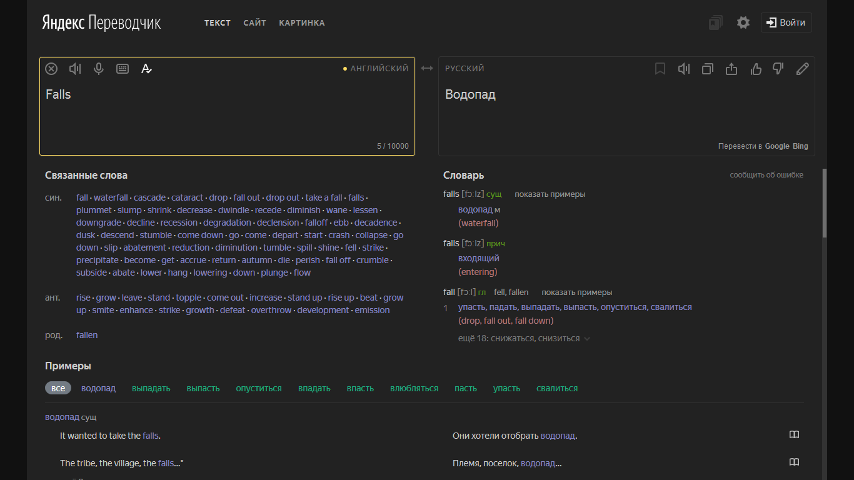The width and height of the screenshot is (854, 480).
Task: Swap languages with the double arrow icon
Action: tap(427, 68)
